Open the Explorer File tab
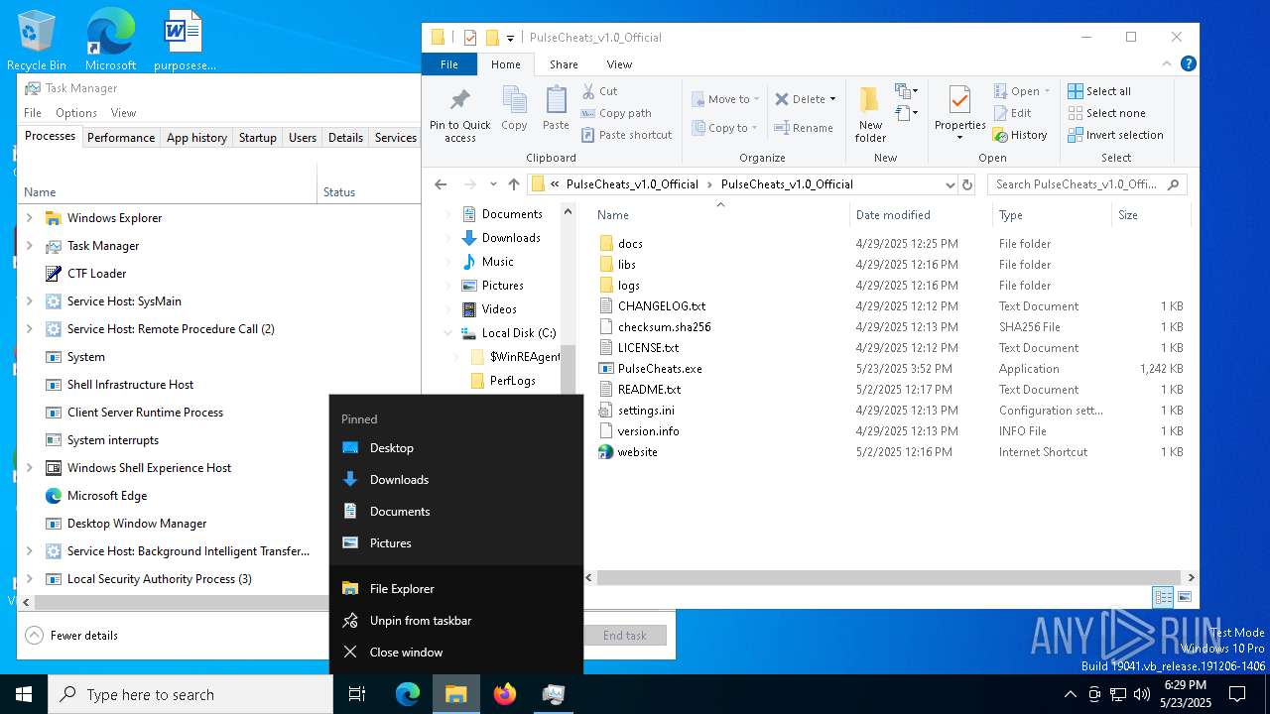Screen dimensions: 1270x714 [x=449, y=64]
